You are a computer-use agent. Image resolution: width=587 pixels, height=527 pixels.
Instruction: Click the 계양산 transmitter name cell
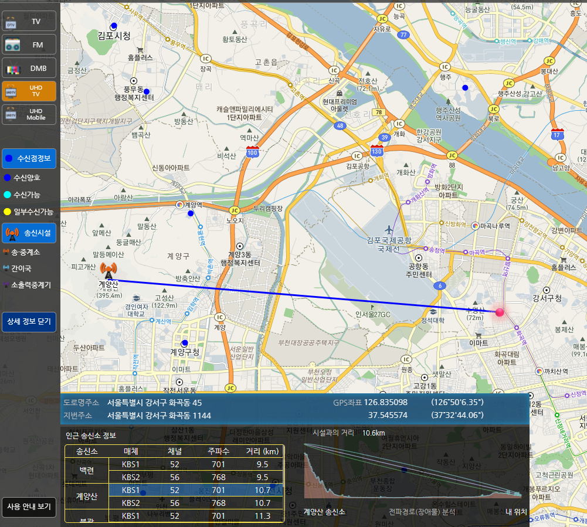(x=87, y=497)
